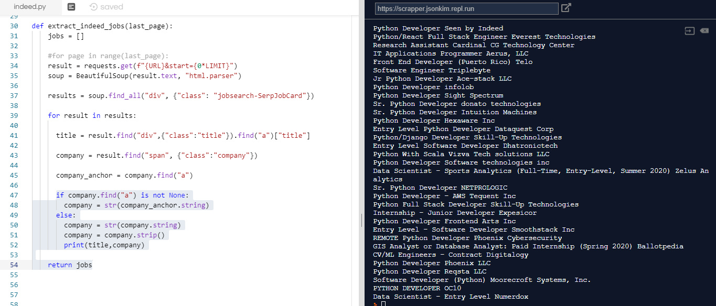Image resolution: width=716 pixels, height=306 pixels.
Task: Focus the scrapper.jsonkim.repl.run URL field
Action: click(466, 8)
